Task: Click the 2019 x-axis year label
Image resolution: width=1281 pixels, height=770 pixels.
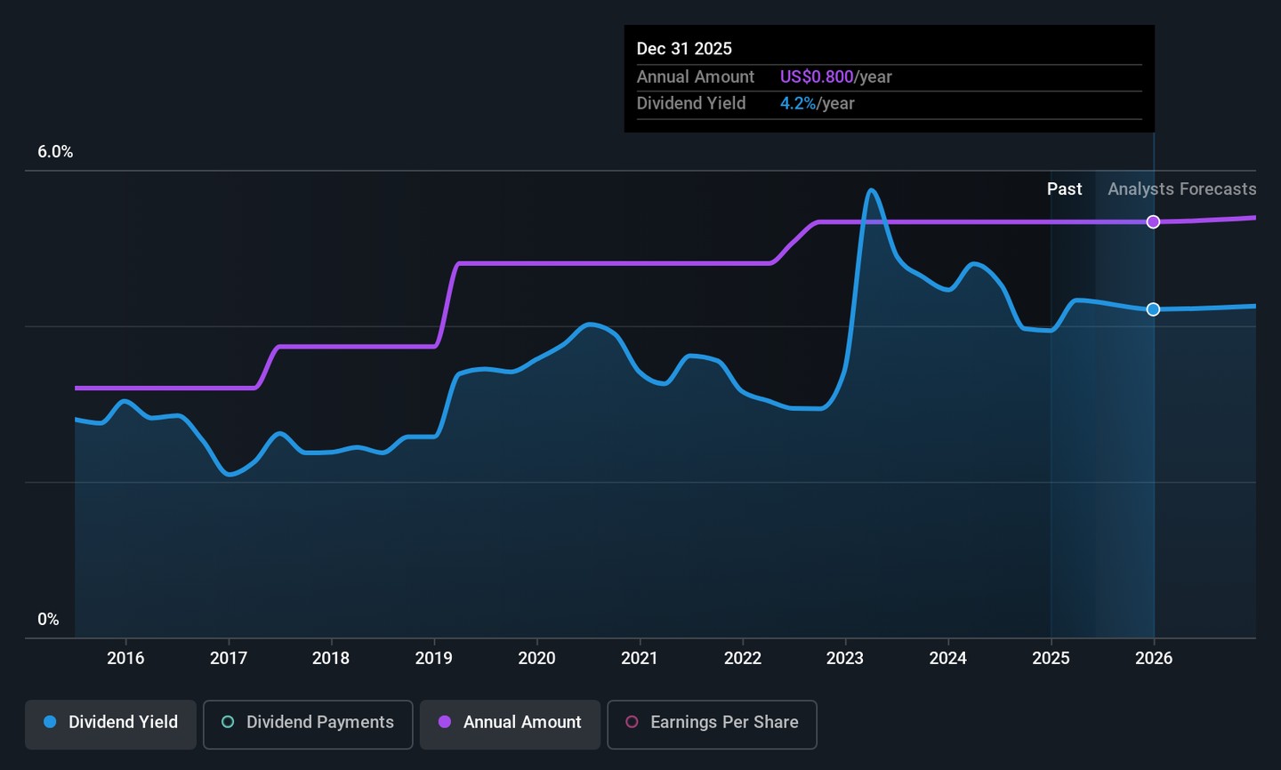Action: [434, 658]
